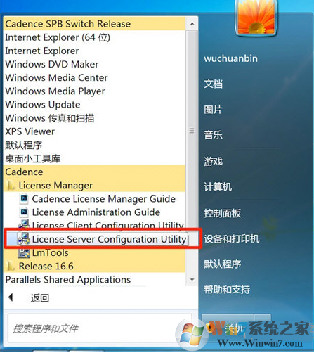314x353 pixels.
Task: Open the 32-bit Internet Explorer entry
Action: pyautogui.click(x=42, y=51)
